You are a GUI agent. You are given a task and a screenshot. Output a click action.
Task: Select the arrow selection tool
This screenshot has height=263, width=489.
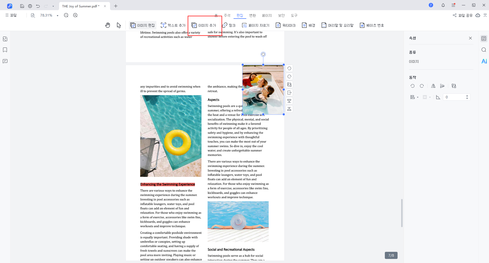tap(119, 25)
